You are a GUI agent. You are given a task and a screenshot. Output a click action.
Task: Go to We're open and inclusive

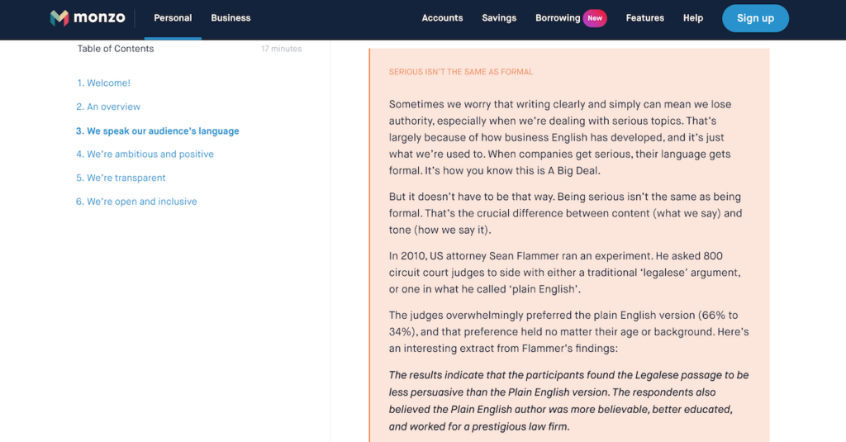(136, 202)
